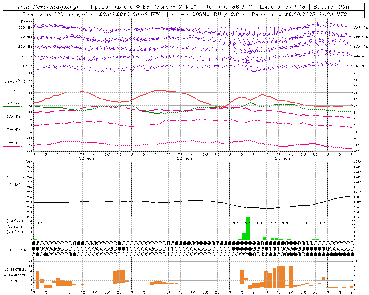
Task: Click the '850 гПа' temperature legend entry
Action: click(x=14, y=117)
